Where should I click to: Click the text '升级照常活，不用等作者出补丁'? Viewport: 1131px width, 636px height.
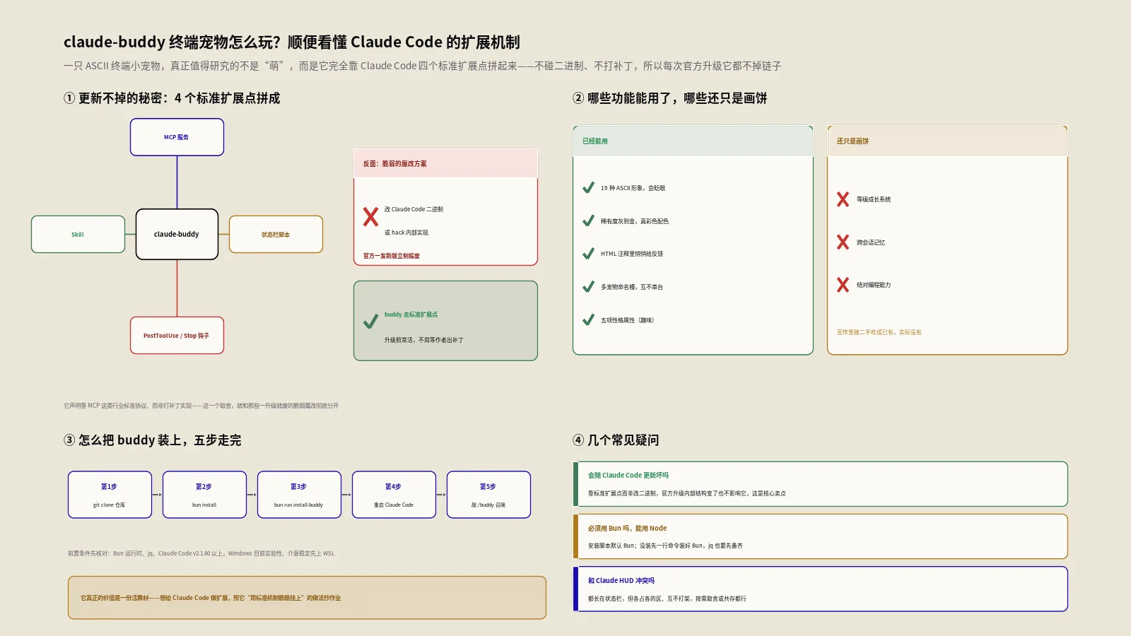point(423,340)
